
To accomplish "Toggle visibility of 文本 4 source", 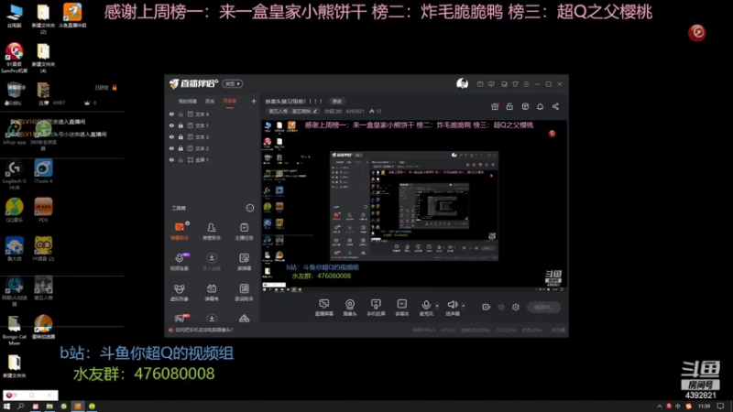I will [171, 114].
